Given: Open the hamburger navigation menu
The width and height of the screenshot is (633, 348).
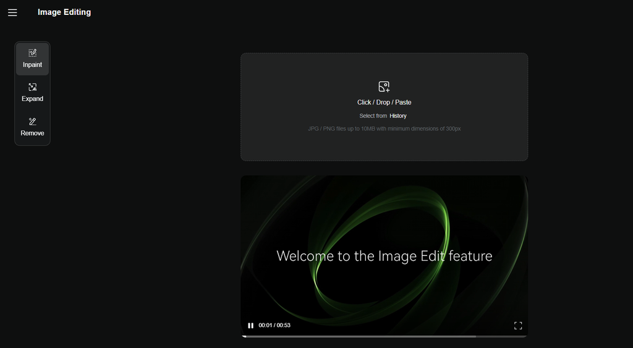Looking at the screenshot, I should pos(12,12).
